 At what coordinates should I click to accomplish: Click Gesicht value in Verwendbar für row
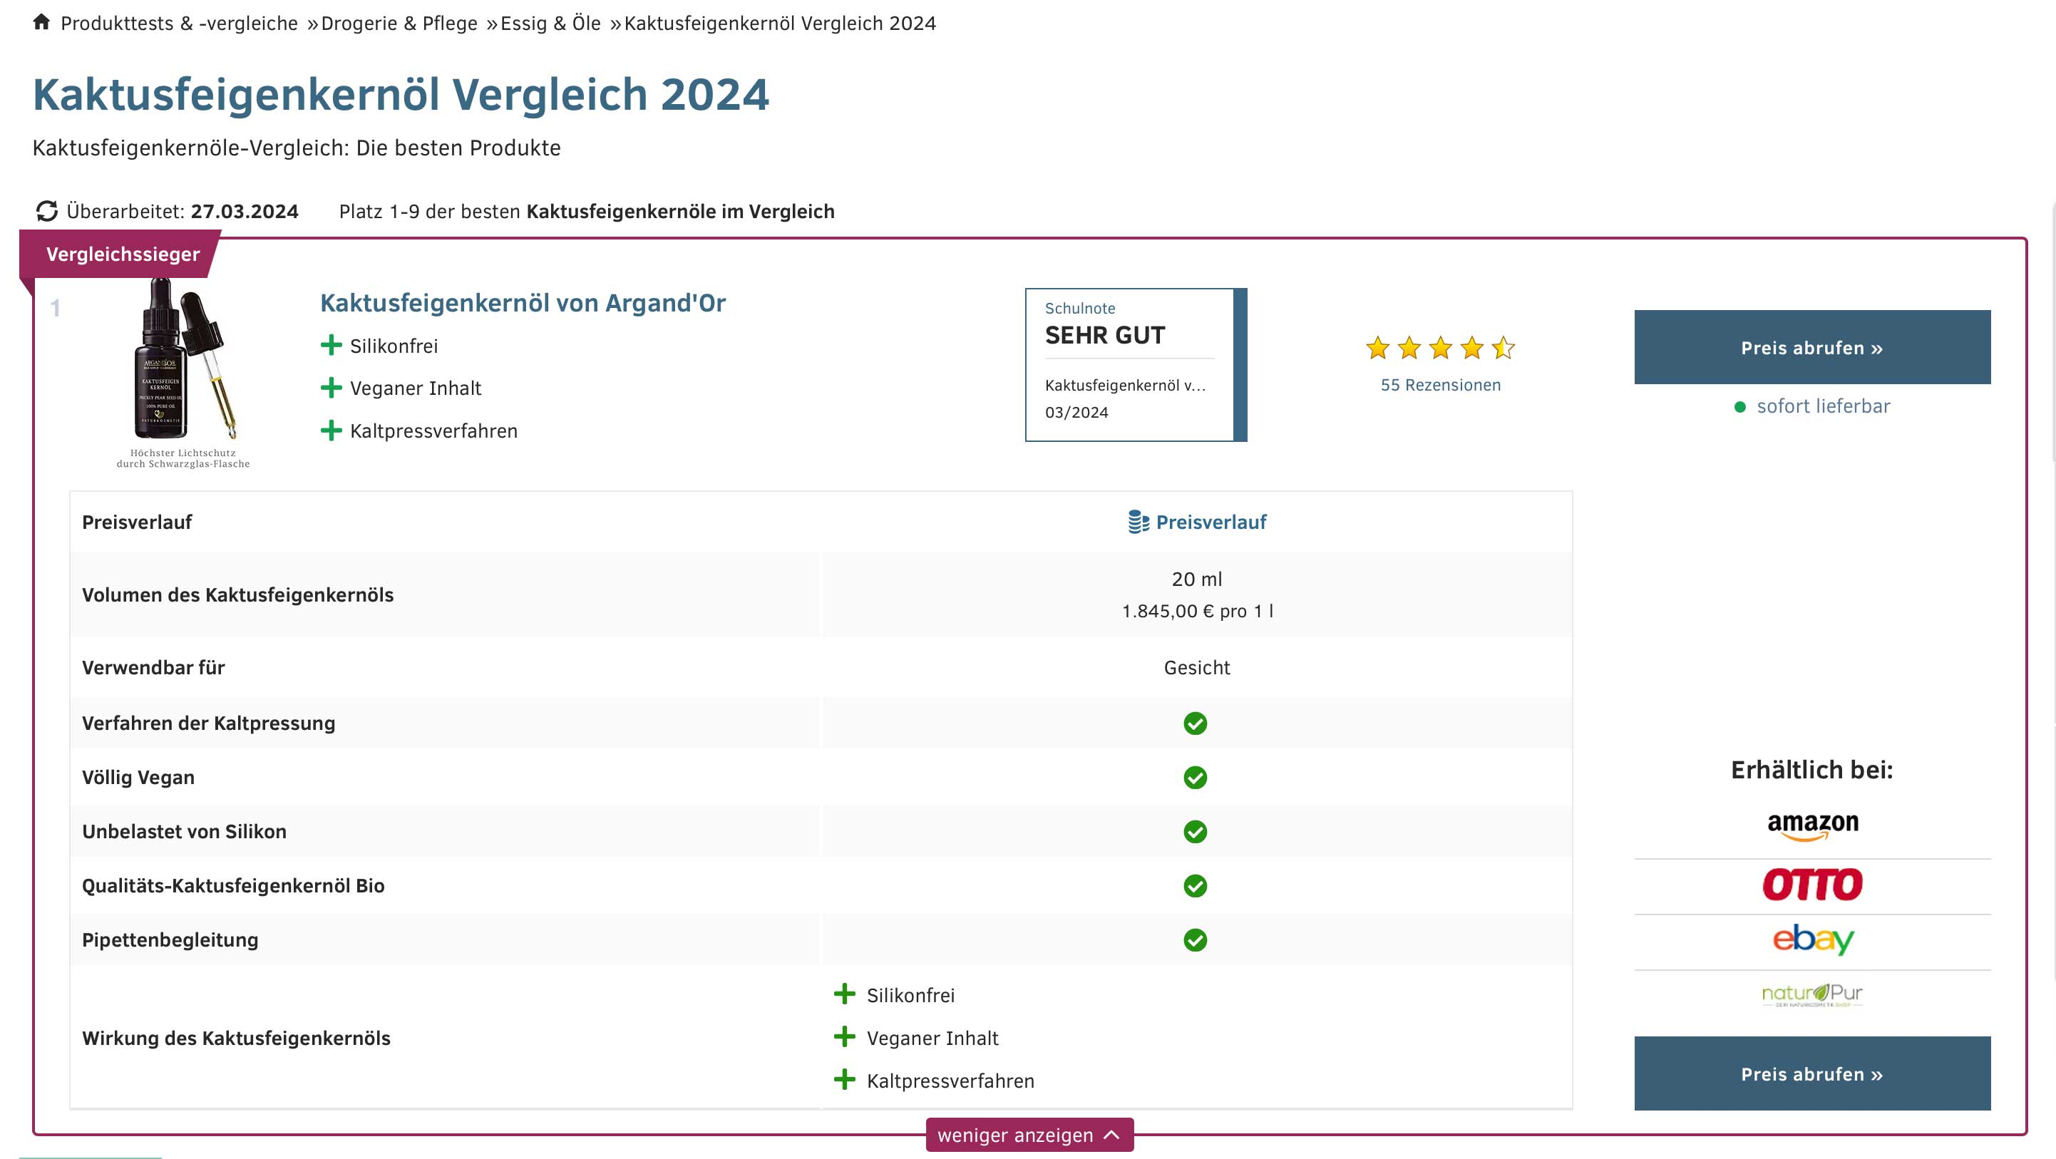pos(1196,668)
